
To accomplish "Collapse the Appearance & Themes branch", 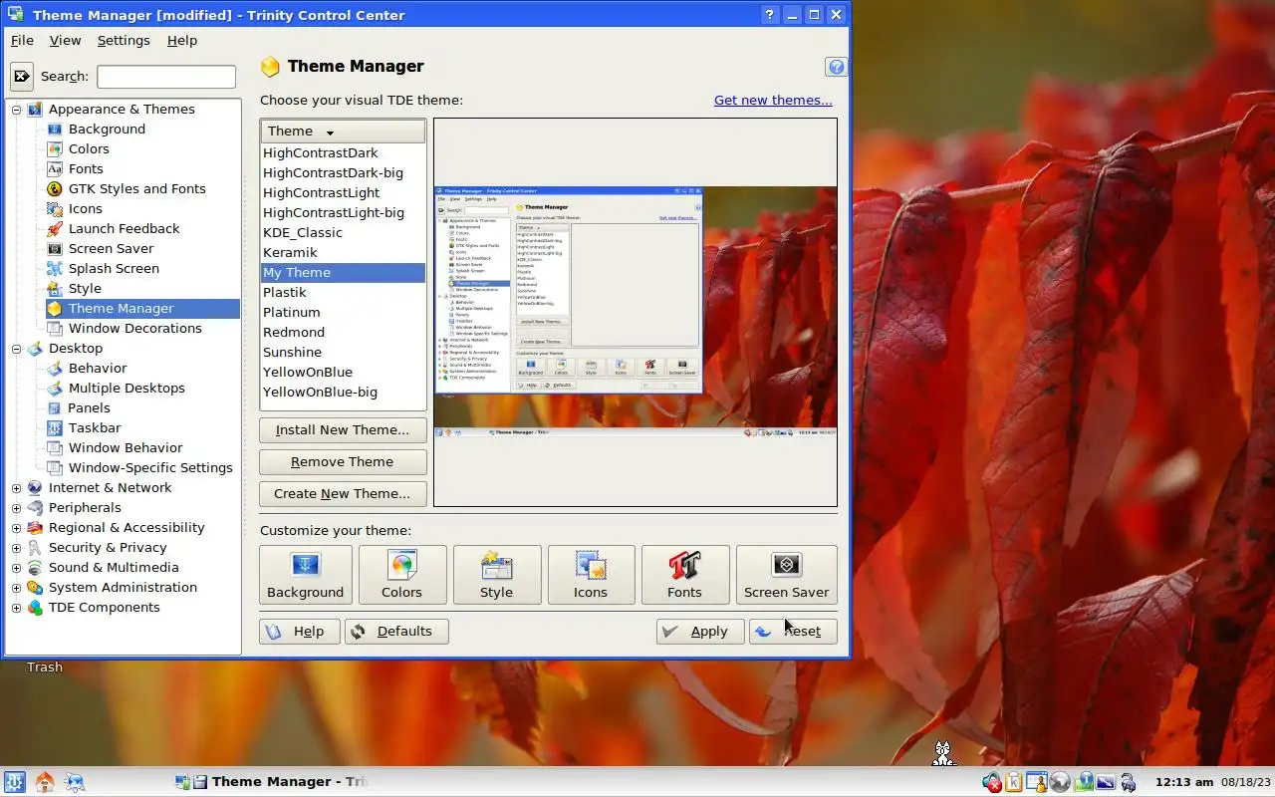I will (x=16, y=110).
